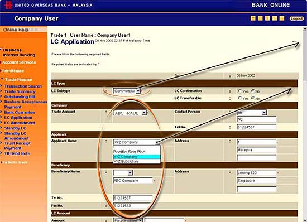The image size is (307, 222).
Task: Set LC Confirmation to Yes
Action: click(239, 91)
